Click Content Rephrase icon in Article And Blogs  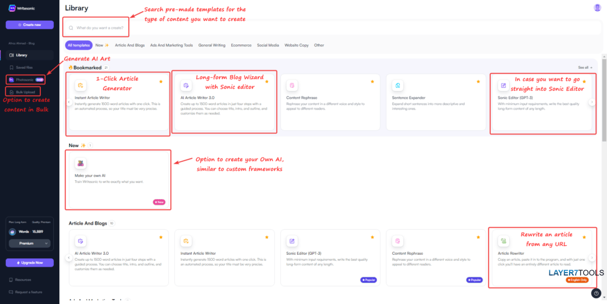click(398, 241)
